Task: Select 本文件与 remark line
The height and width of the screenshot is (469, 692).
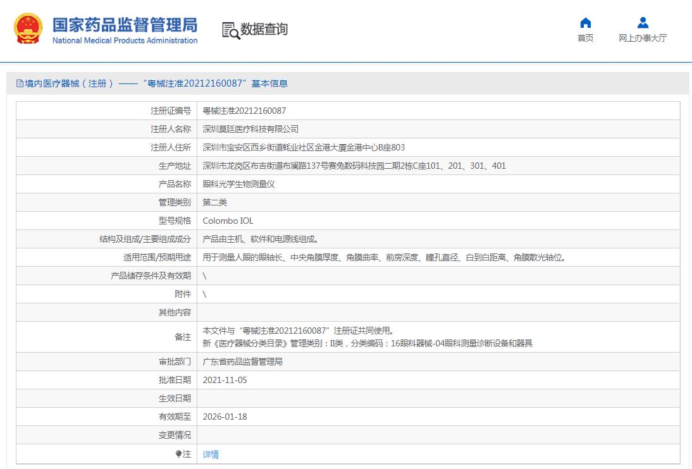Action: 298,331
